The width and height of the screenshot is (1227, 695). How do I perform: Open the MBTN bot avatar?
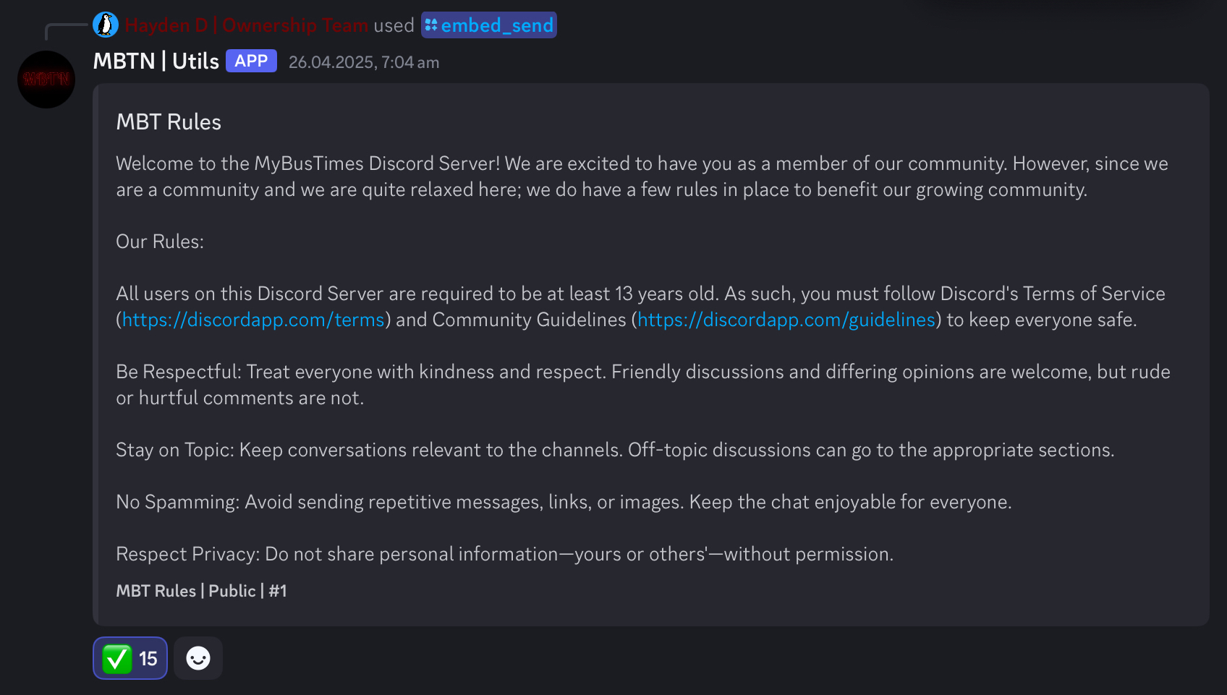click(x=46, y=80)
